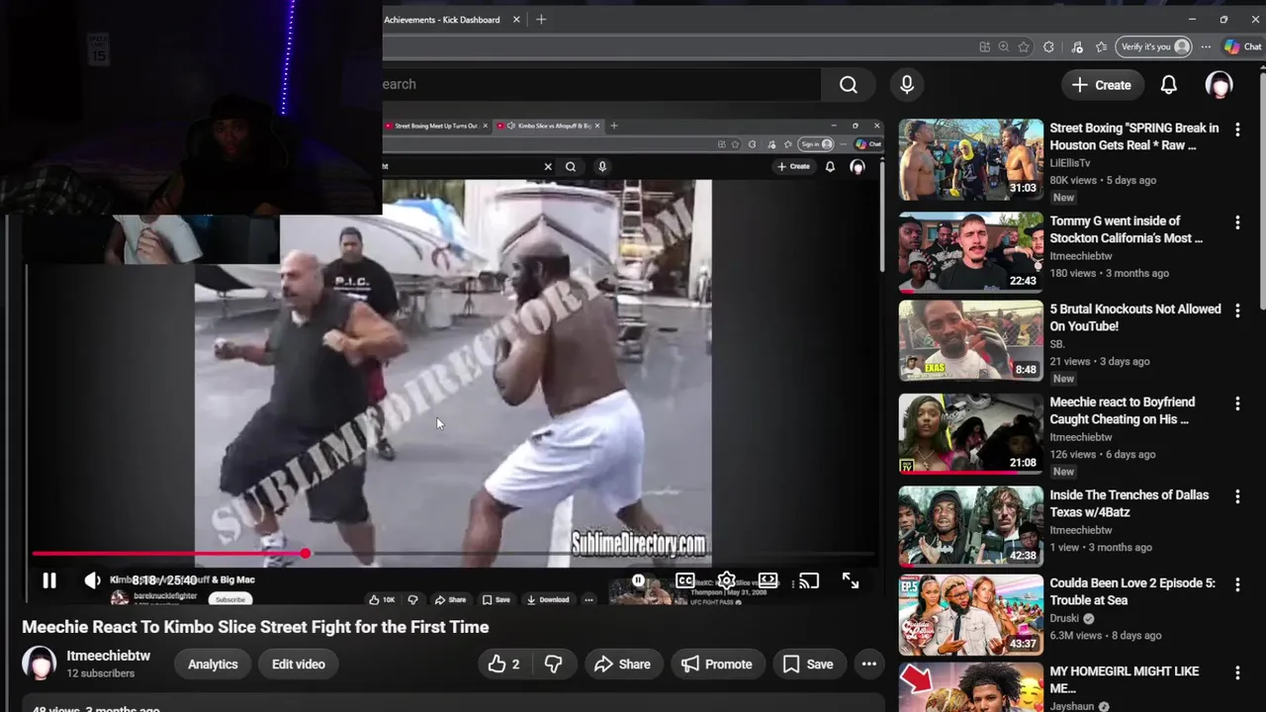The height and width of the screenshot is (712, 1266).
Task: Add page to favorites star
Action: coord(1024,46)
